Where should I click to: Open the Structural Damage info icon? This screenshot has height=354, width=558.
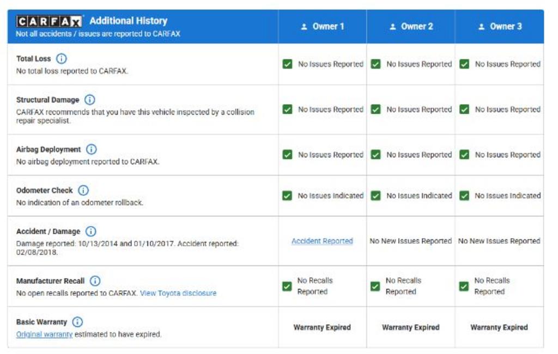click(90, 100)
